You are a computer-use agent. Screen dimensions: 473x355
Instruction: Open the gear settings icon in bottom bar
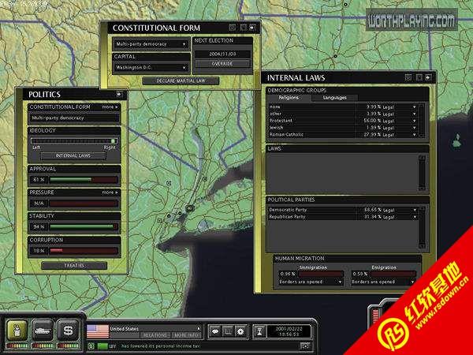click(x=240, y=332)
